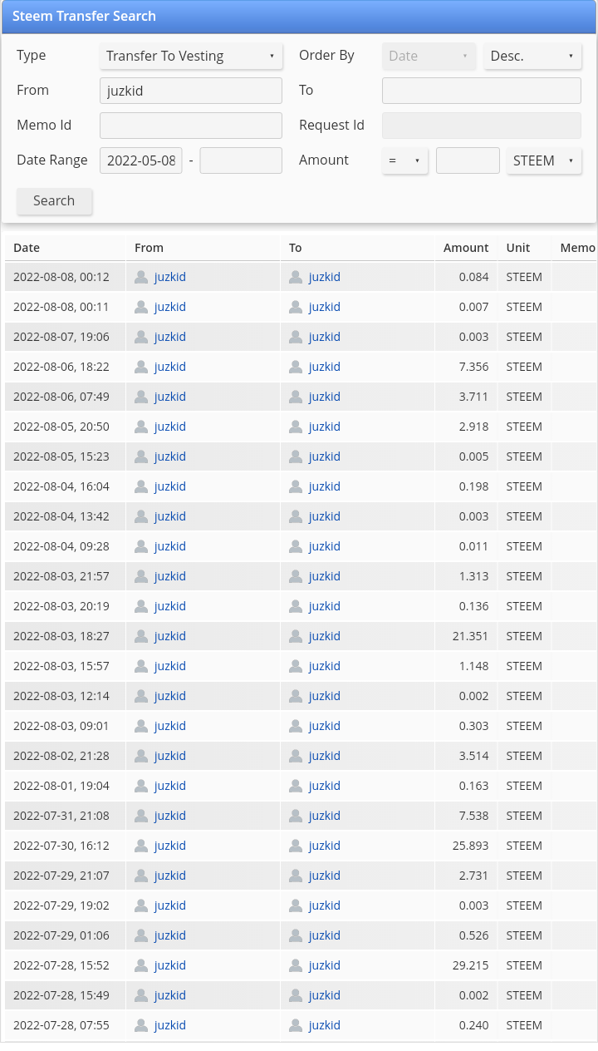Open the Type dropdown Transfer To Vesting
Image resolution: width=598 pixels, height=1051 pixels.
(191, 56)
